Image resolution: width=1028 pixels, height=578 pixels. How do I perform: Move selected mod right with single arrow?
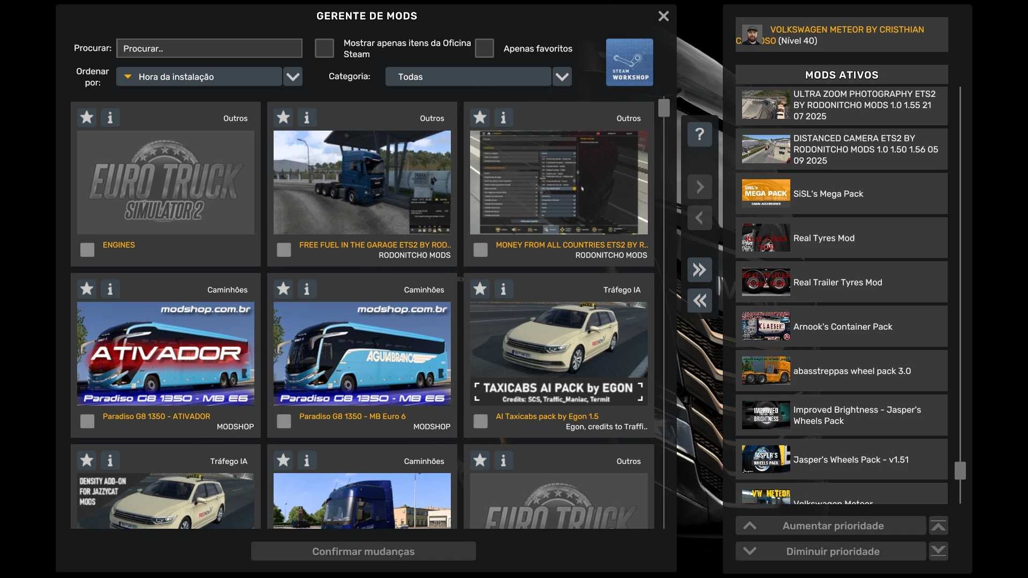click(x=699, y=187)
